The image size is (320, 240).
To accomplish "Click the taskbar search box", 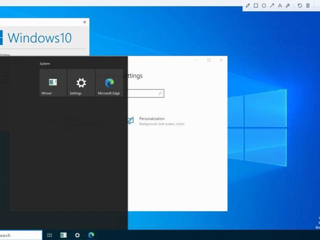I will (x=21, y=235).
